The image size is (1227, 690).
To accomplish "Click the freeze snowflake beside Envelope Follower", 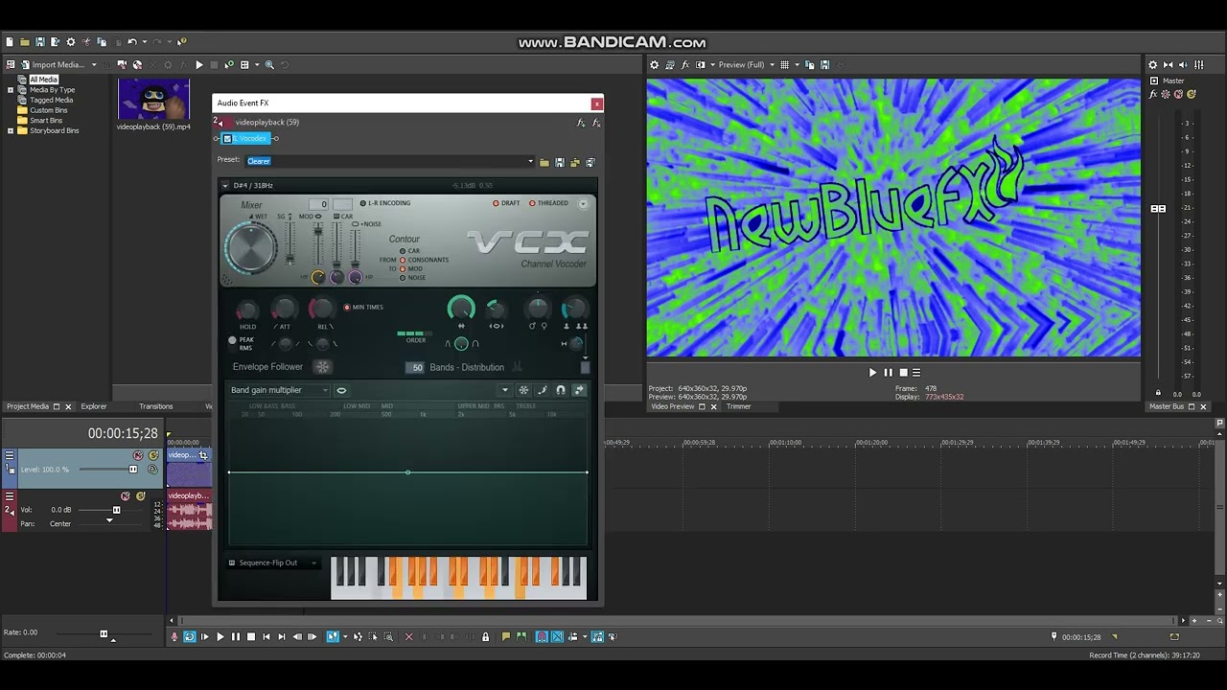I will [323, 367].
